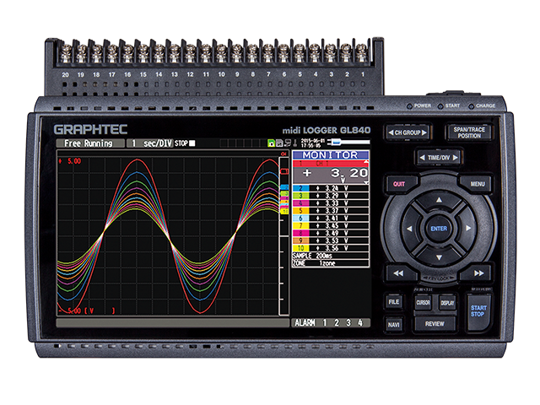The height and width of the screenshot is (405, 540).
Task: Confirm with the blue ENTER key
Action: click(439, 229)
